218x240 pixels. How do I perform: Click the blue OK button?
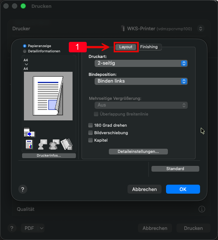coord(183,189)
